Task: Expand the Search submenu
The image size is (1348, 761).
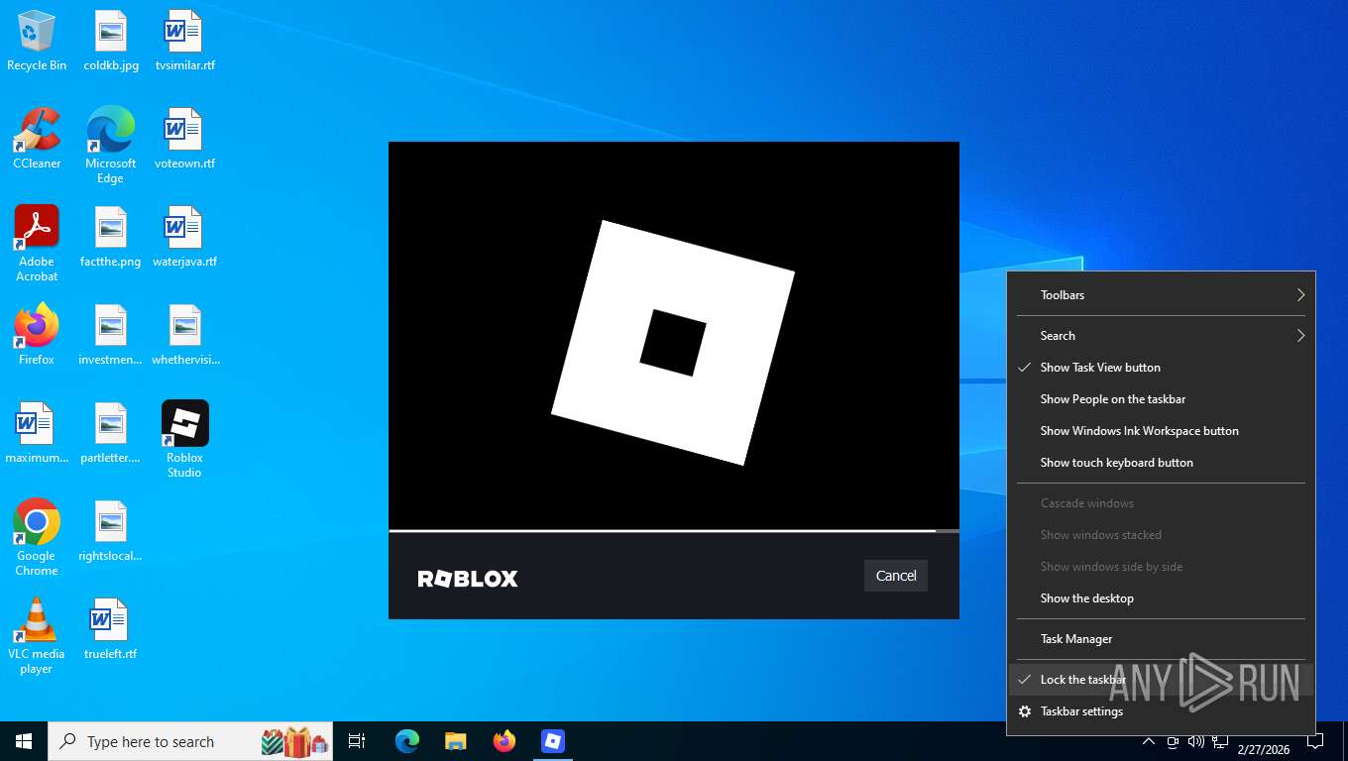Action: click(1161, 336)
